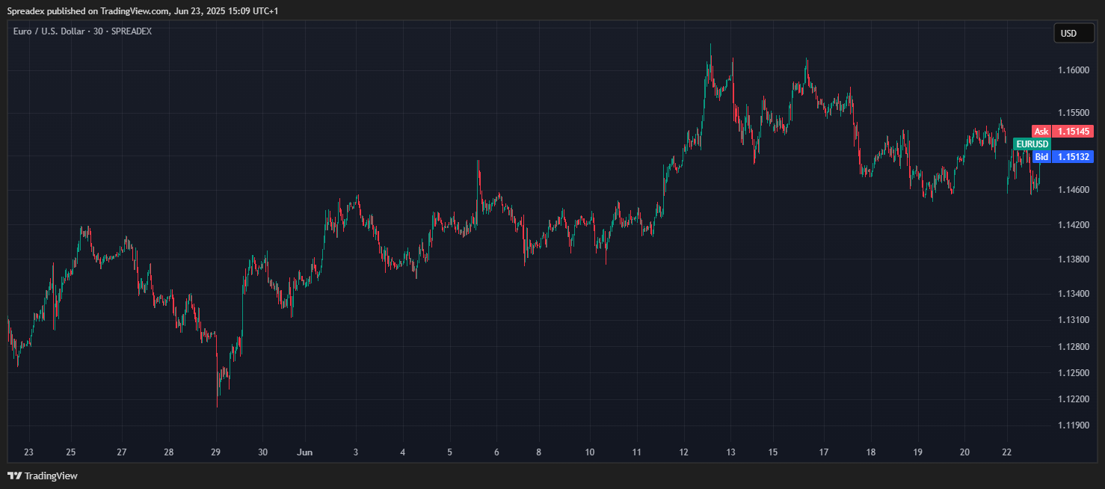The image size is (1105, 489).
Task: Click date 5 on the time axis
Action: point(449,452)
